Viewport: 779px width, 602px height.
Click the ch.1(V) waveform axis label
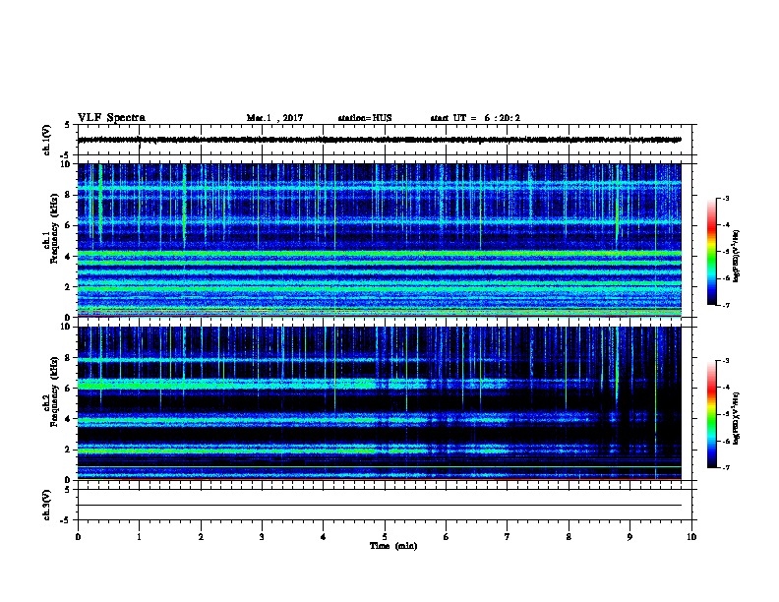[x=47, y=140]
